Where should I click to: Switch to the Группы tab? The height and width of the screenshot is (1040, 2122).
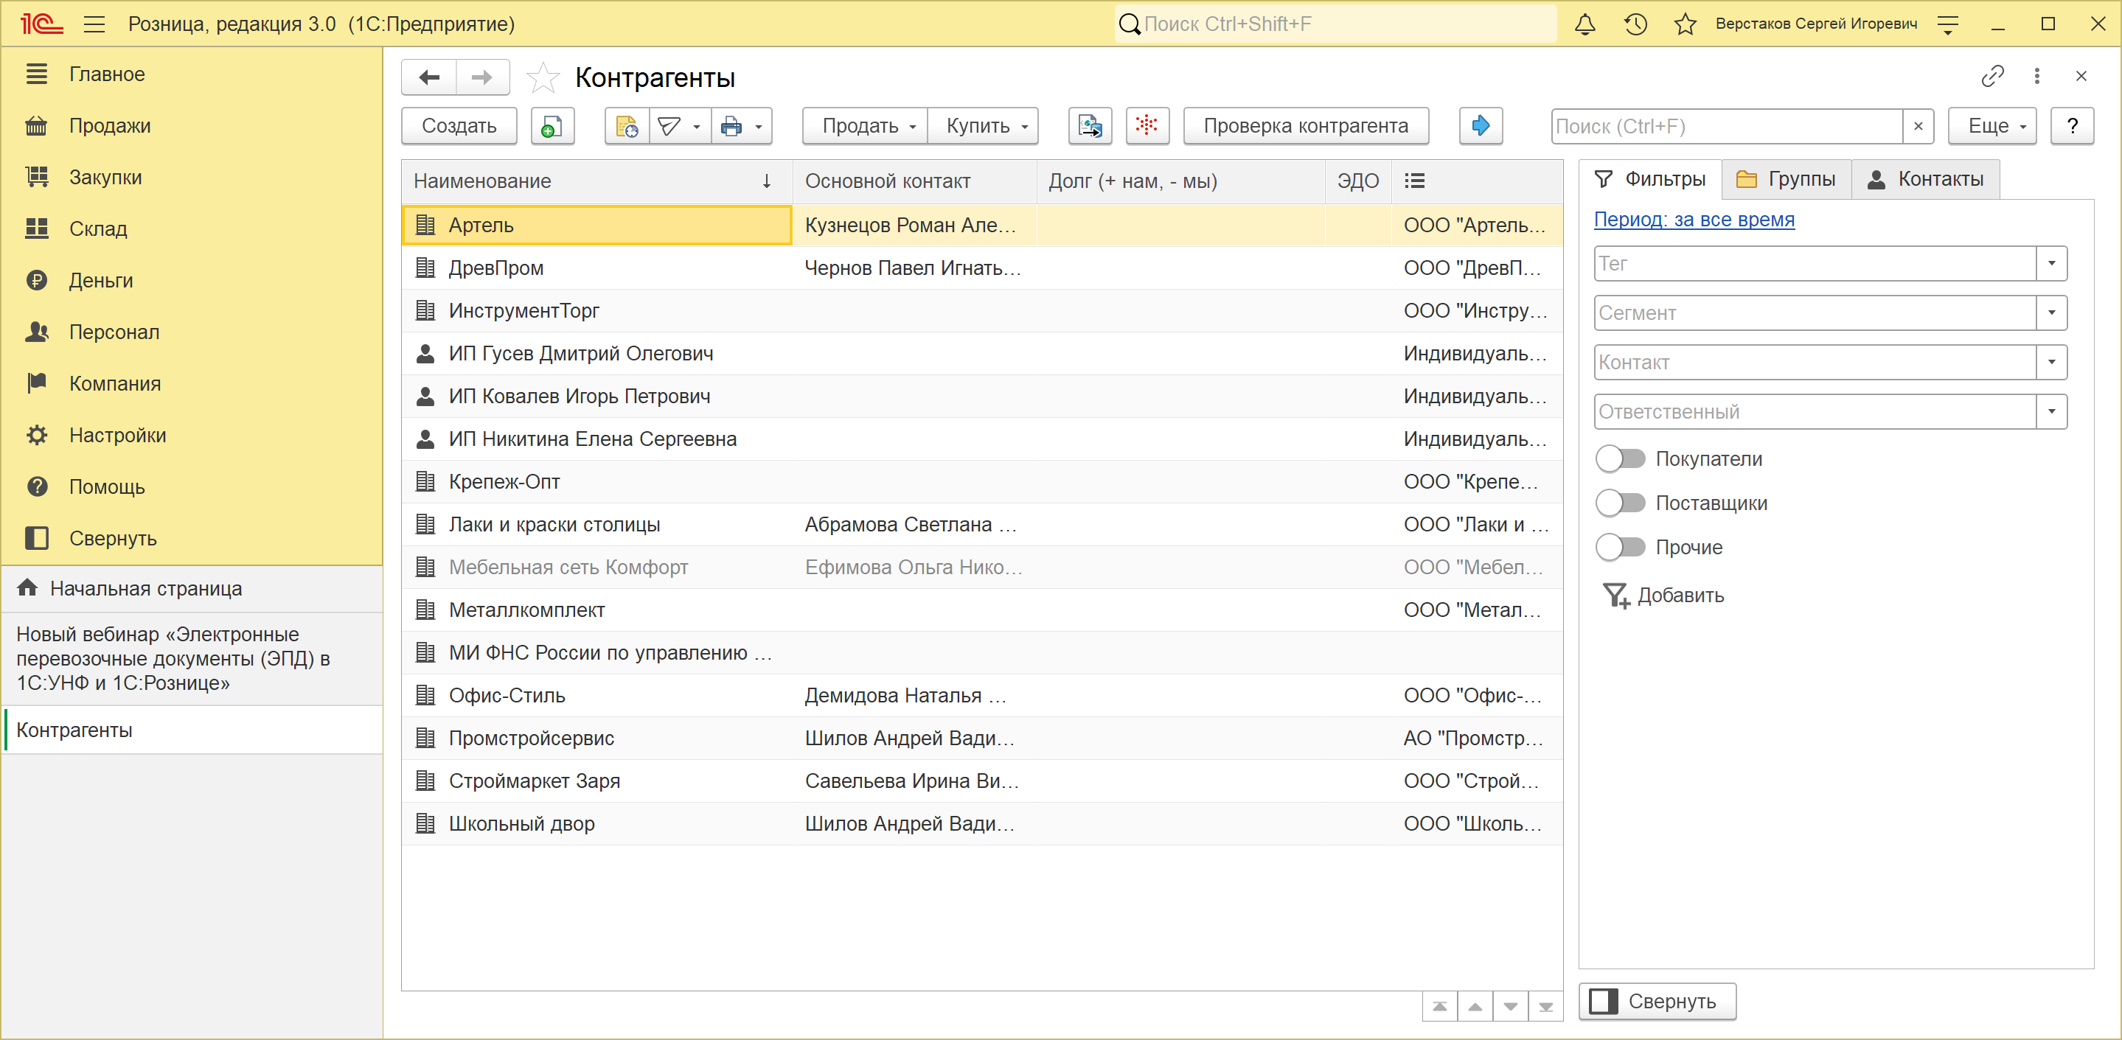click(1786, 180)
